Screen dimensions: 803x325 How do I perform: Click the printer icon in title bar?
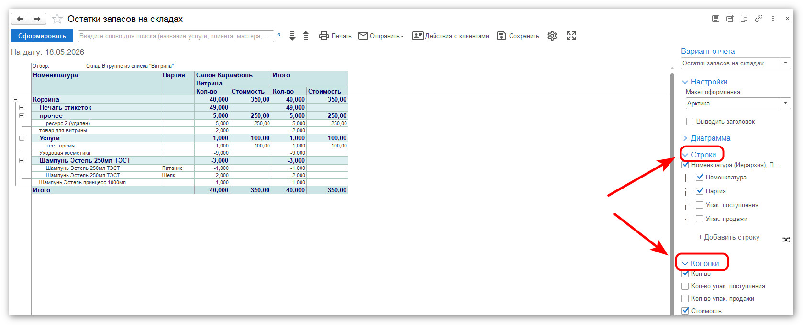pyautogui.click(x=730, y=19)
